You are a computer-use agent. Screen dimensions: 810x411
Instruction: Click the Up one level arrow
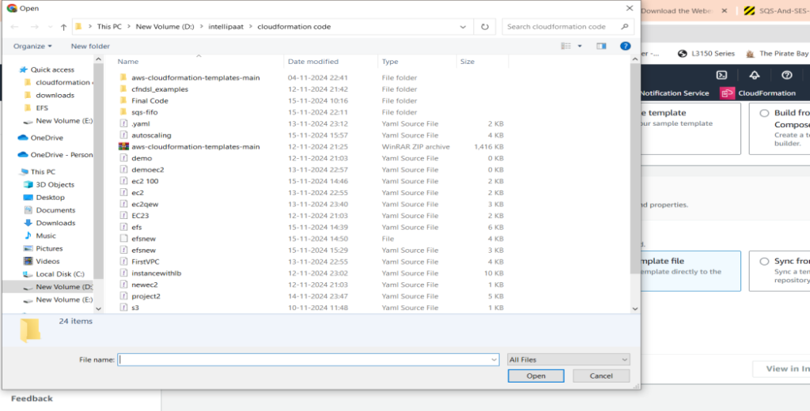[63, 27]
